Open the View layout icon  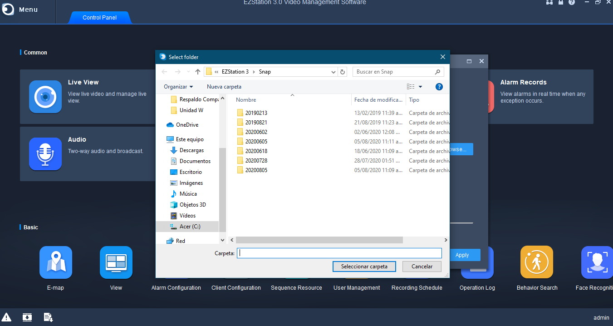(x=116, y=262)
